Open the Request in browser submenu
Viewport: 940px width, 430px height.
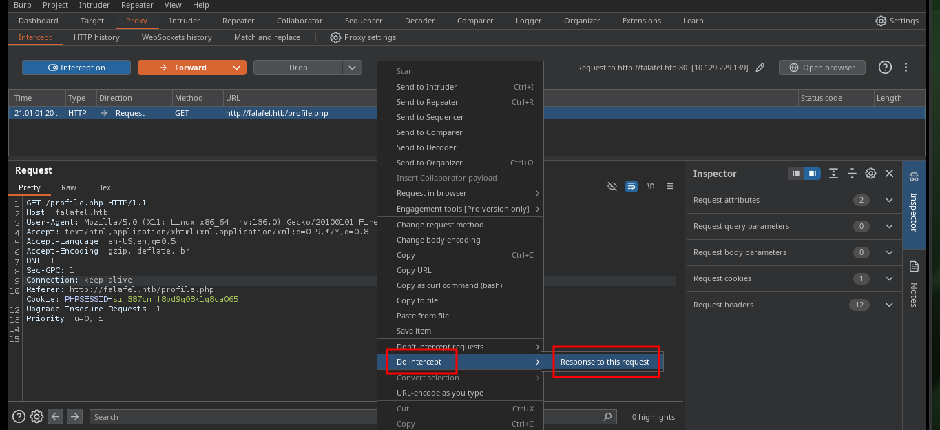coord(460,193)
